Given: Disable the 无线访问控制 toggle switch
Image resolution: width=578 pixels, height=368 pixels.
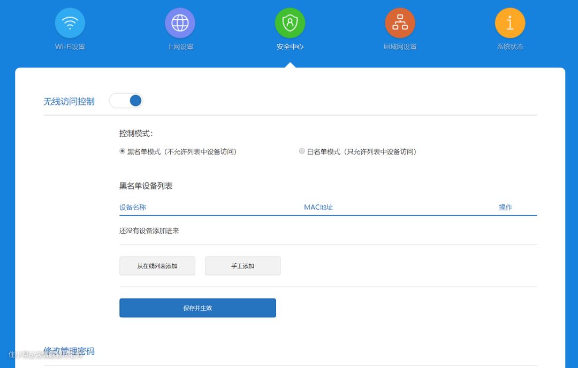Looking at the screenshot, I should coord(126,101).
